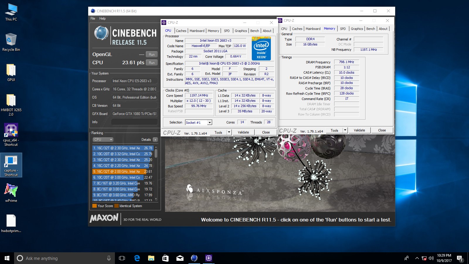The width and height of the screenshot is (469, 264).
Task: Select the GPUI folder icon
Action: (11, 72)
